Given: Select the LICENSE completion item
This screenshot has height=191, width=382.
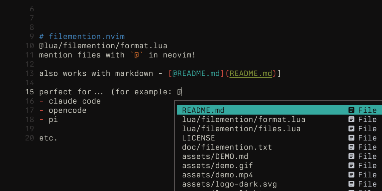Looking at the screenshot, I should pyautogui.click(x=279, y=138).
